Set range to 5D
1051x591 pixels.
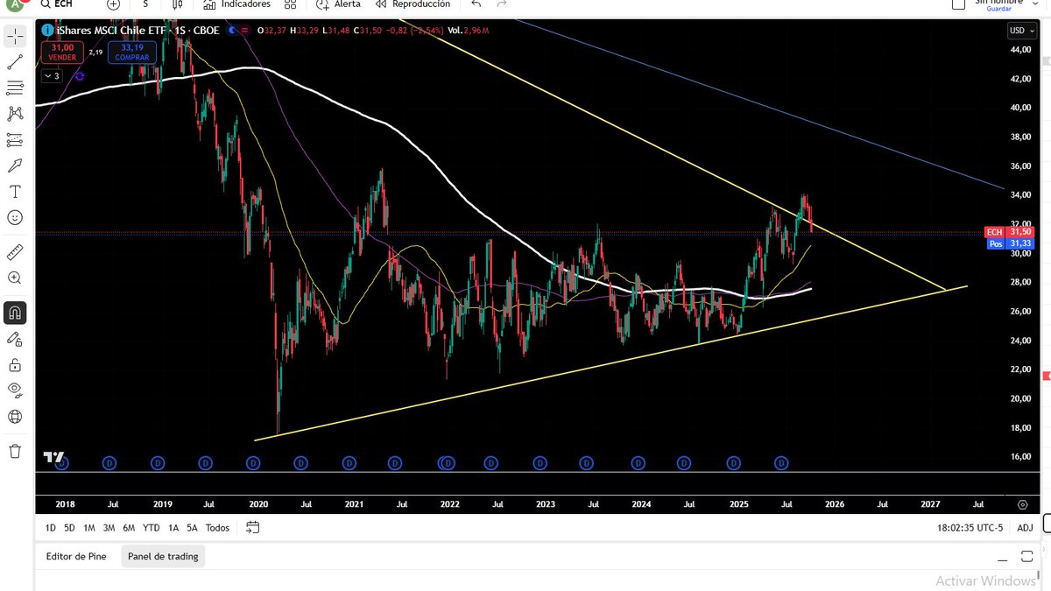point(69,528)
